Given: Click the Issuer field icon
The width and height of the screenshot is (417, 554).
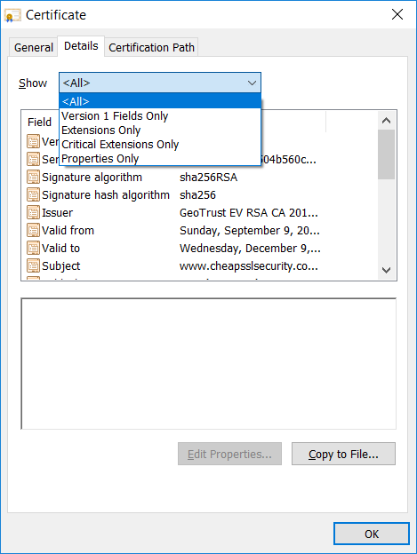Looking at the screenshot, I should (33, 212).
